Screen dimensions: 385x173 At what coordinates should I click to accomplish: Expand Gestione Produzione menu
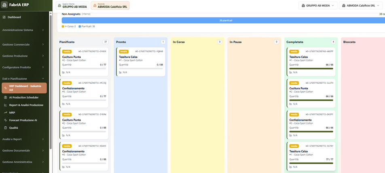[23, 56]
